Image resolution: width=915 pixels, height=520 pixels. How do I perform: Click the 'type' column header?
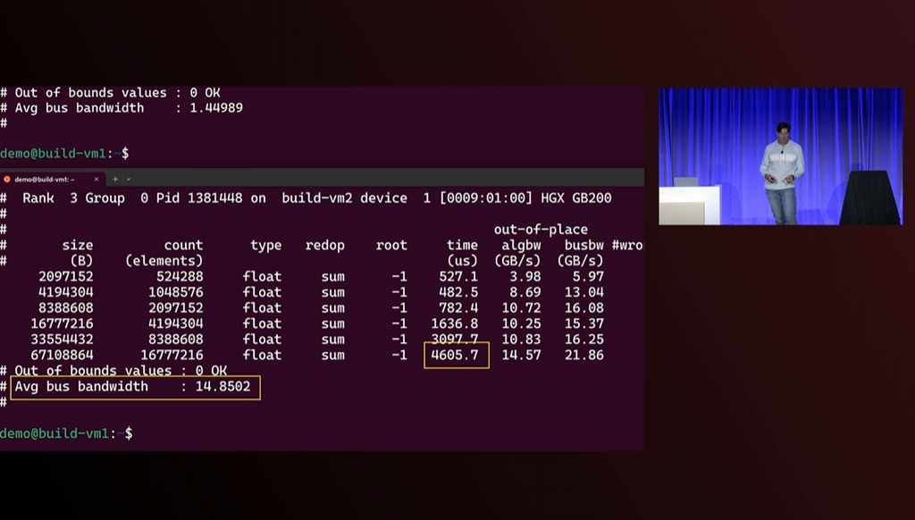(266, 245)
